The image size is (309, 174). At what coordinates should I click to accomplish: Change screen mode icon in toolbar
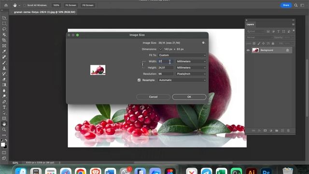4,158
